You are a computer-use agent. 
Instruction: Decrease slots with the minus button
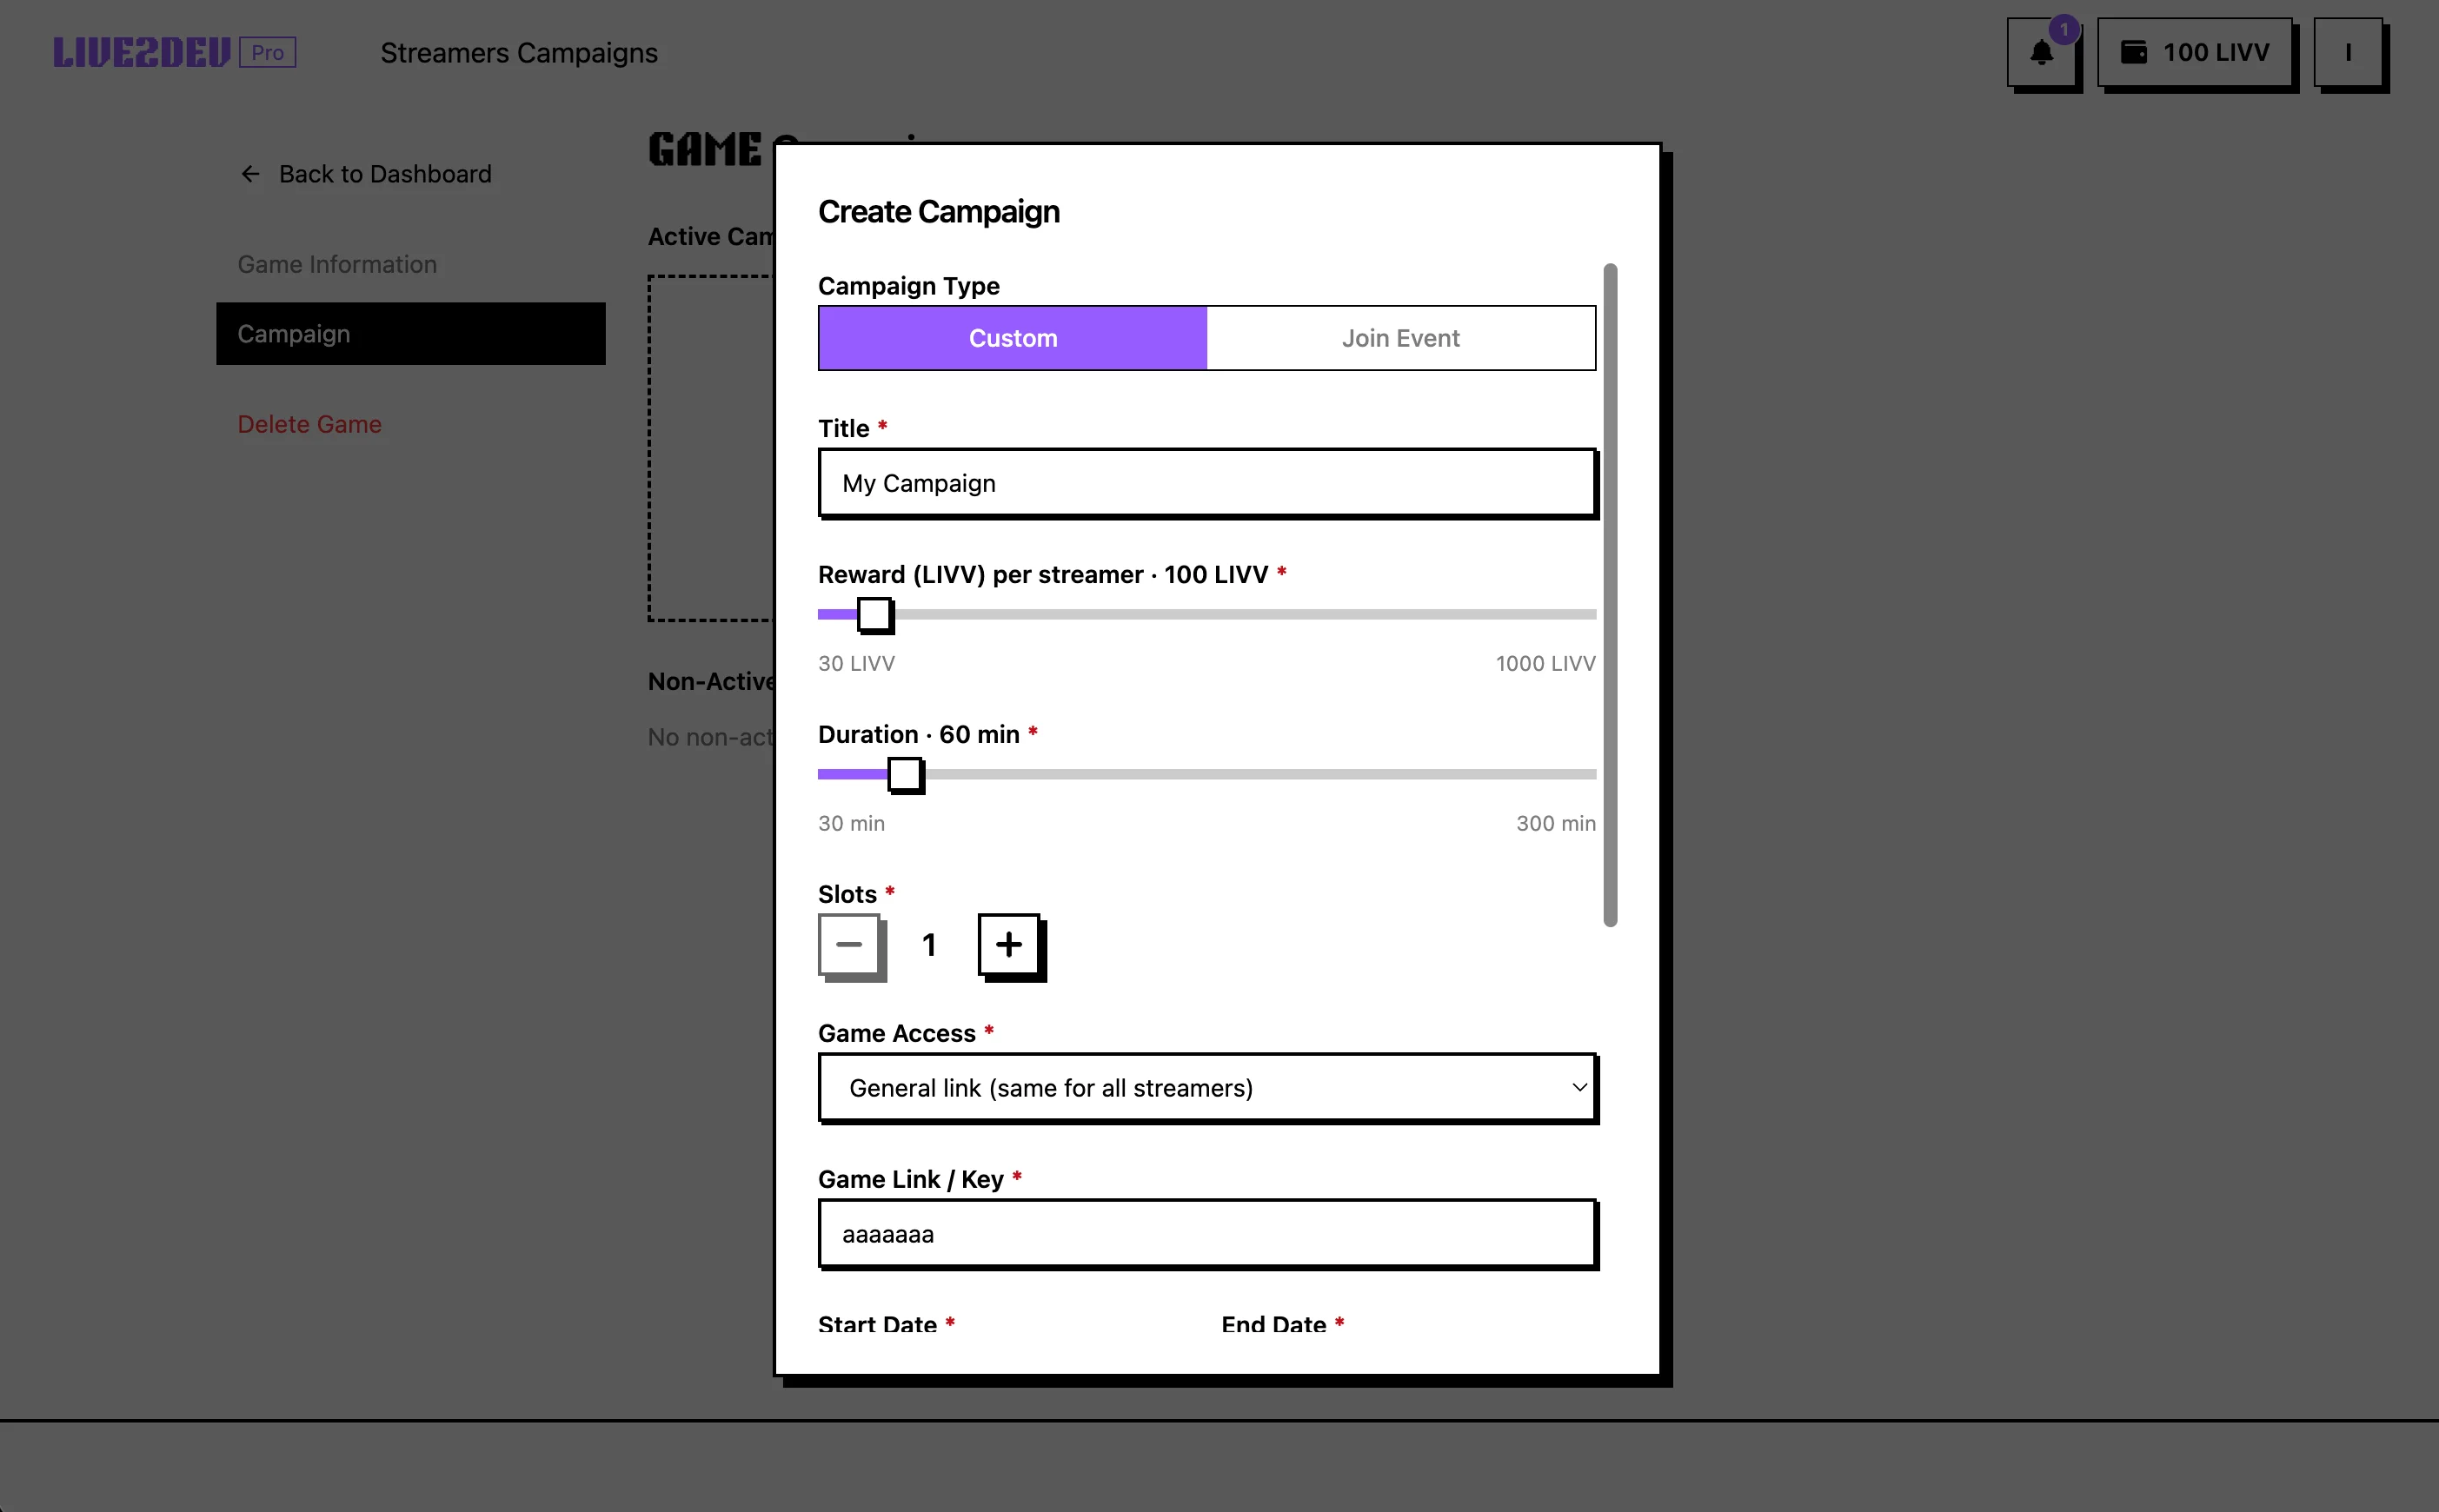tap(850, 944)
